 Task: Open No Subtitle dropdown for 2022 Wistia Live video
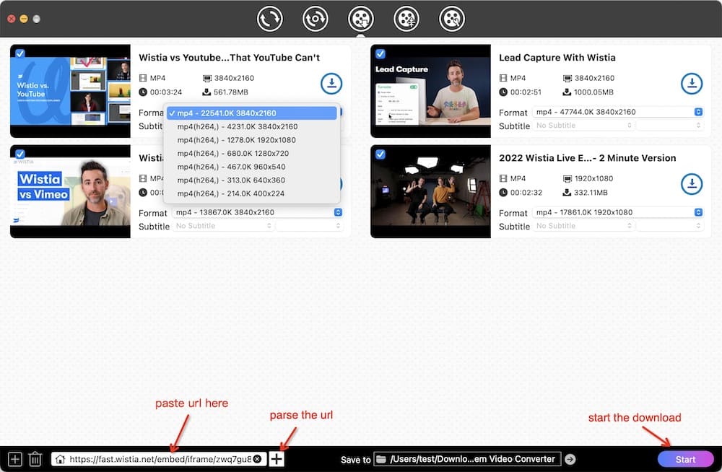[x=583, y=226]
